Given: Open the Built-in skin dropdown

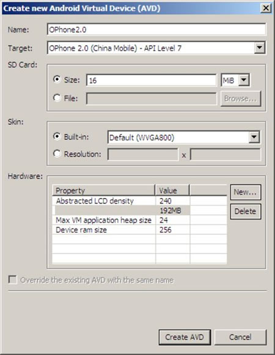Looking at the screenshot, I should click(x=254, y=137).
